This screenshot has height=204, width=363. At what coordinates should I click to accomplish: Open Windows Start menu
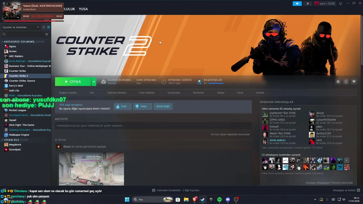[127, 199]
